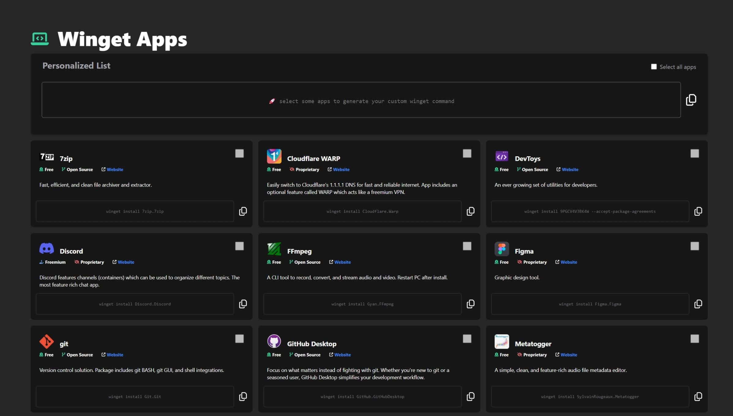Screen dimensions: 733x416
Task: Click the DevToys 9PGCV4V3BK4W command box
Action: pos(590,211)
